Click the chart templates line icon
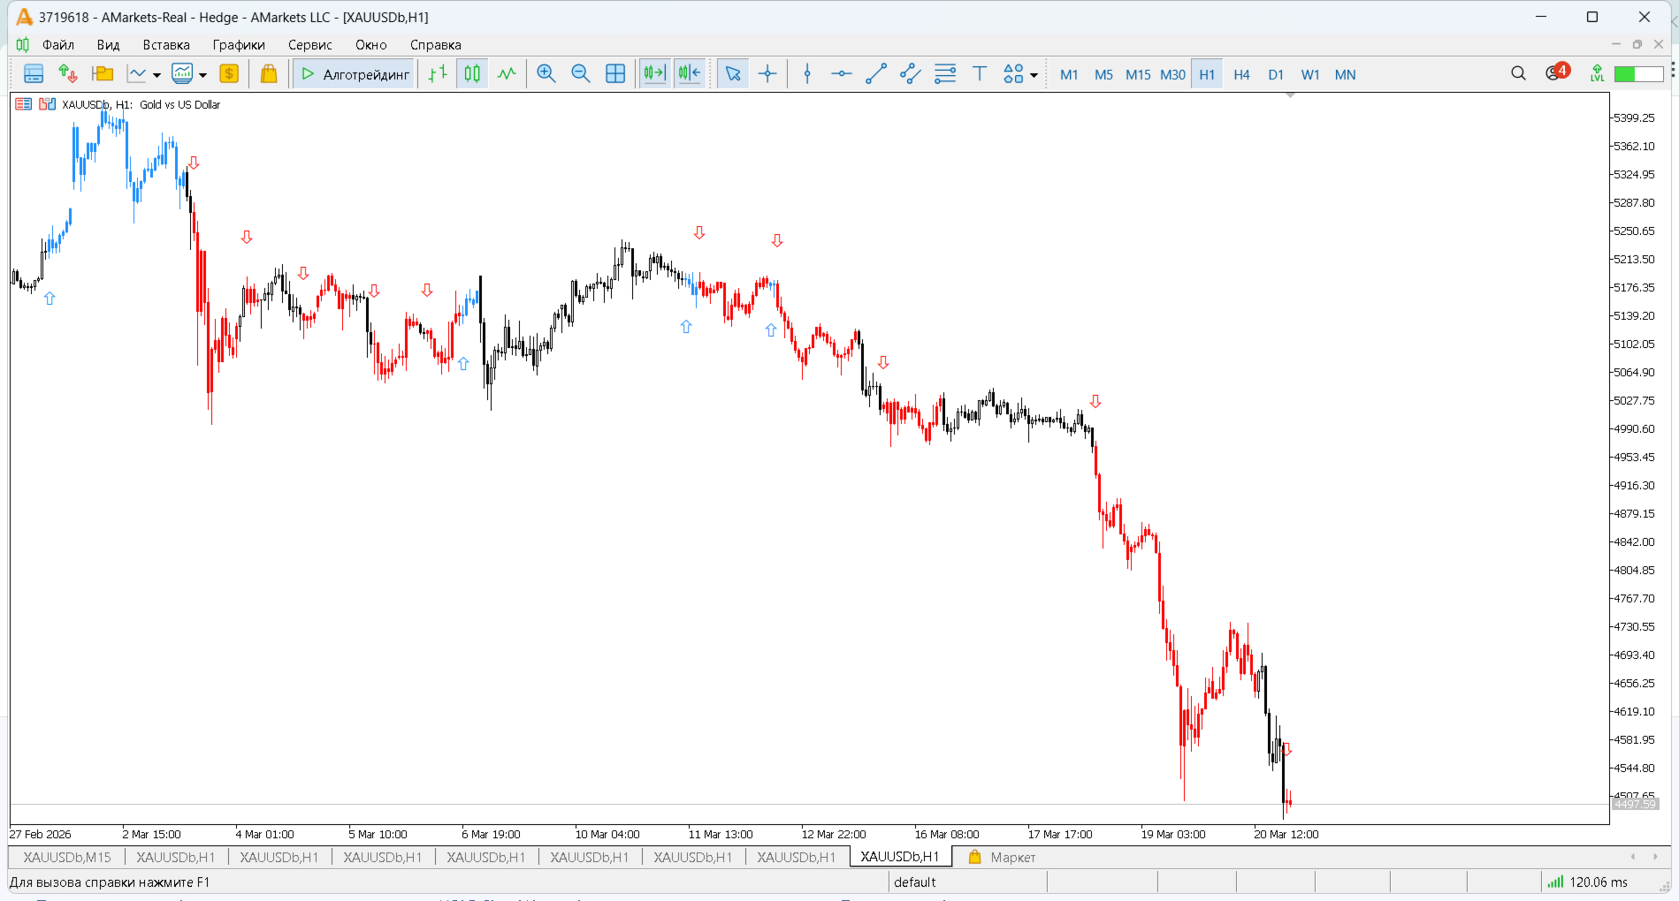 (137, 74)
